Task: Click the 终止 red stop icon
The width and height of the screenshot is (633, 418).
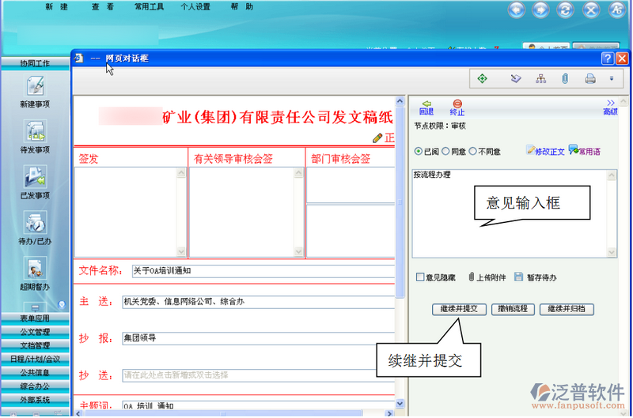Action: [x=457, y=104]
